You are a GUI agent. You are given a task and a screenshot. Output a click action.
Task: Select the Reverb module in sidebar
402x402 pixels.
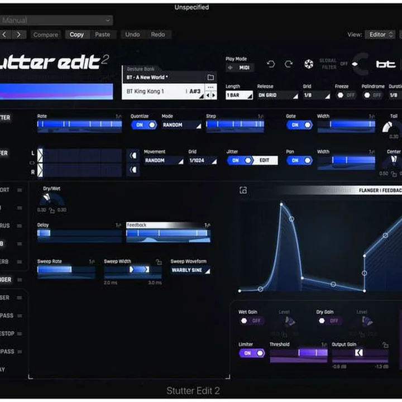[4, 262]
